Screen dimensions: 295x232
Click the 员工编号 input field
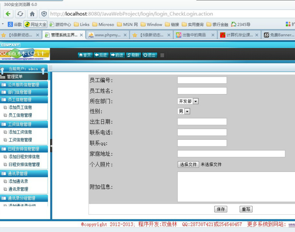202,80
